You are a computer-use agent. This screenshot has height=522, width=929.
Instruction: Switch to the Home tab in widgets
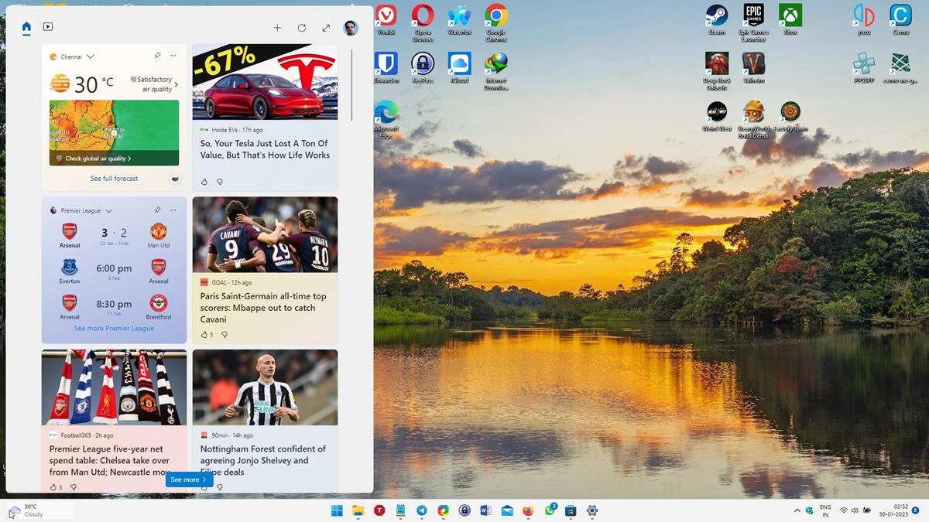(27, 27)
